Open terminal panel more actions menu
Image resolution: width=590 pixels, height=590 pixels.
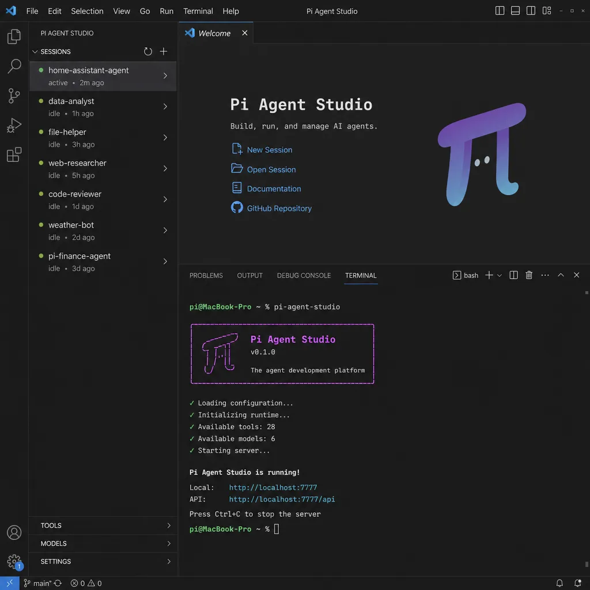click(x=545, y=275)
